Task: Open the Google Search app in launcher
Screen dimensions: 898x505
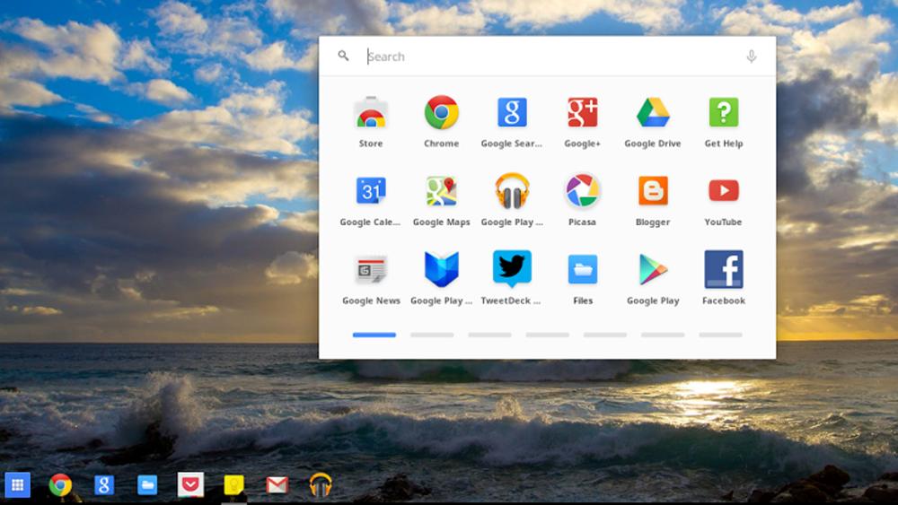Action: [512, 112]
